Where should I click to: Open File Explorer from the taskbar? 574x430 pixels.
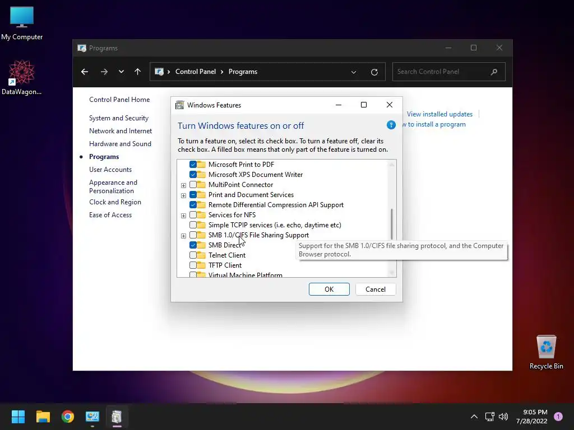(43, 417)
